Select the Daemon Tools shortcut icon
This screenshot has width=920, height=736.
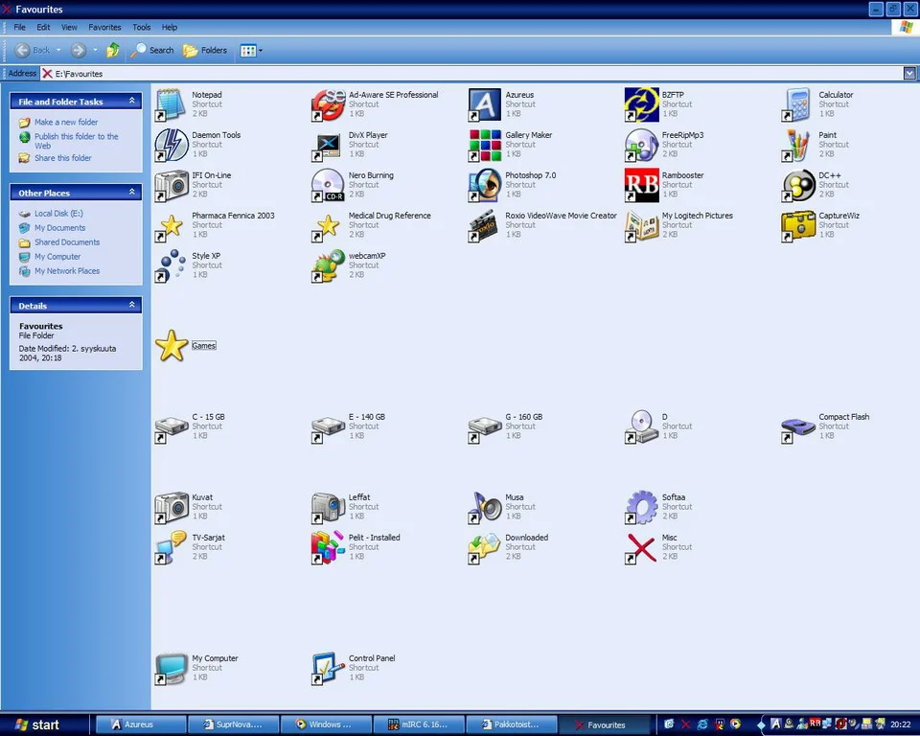pyautogui.click(x=172, y=145)
